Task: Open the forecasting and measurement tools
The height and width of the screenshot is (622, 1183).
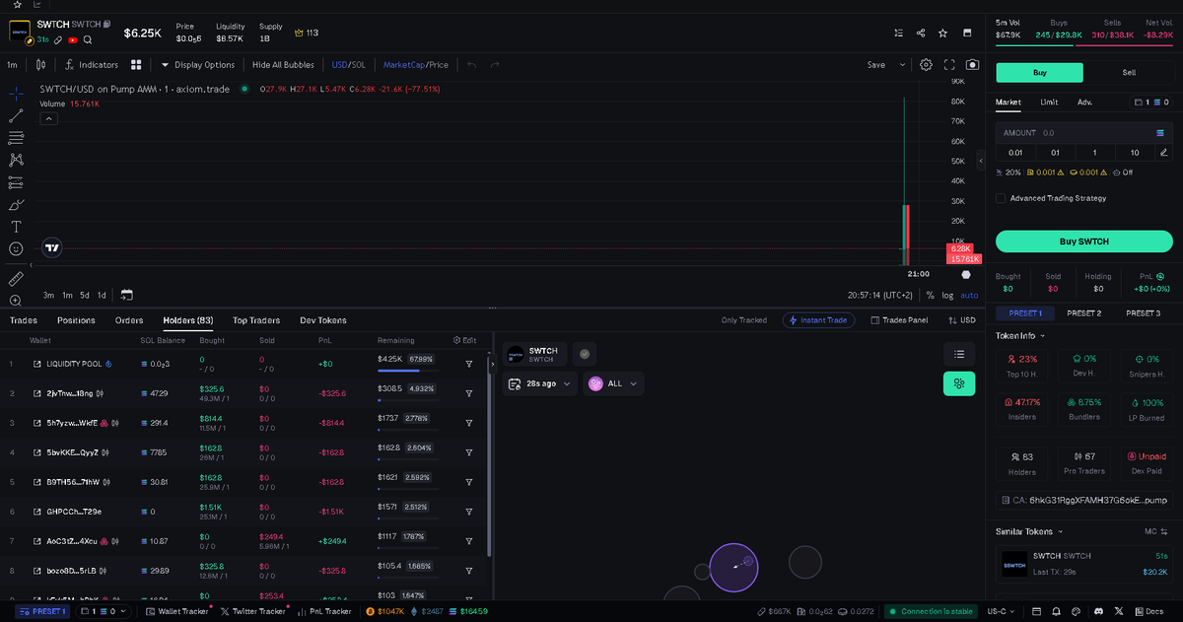Action: point(16,182)
